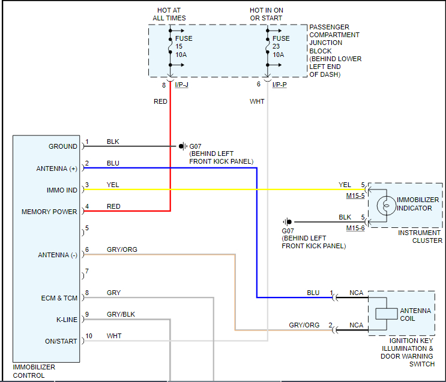This screenshot has height=382, width=446.
Task: Select the GRY/ORG ANTENNA (-) wire
Action: coord(159,255)
